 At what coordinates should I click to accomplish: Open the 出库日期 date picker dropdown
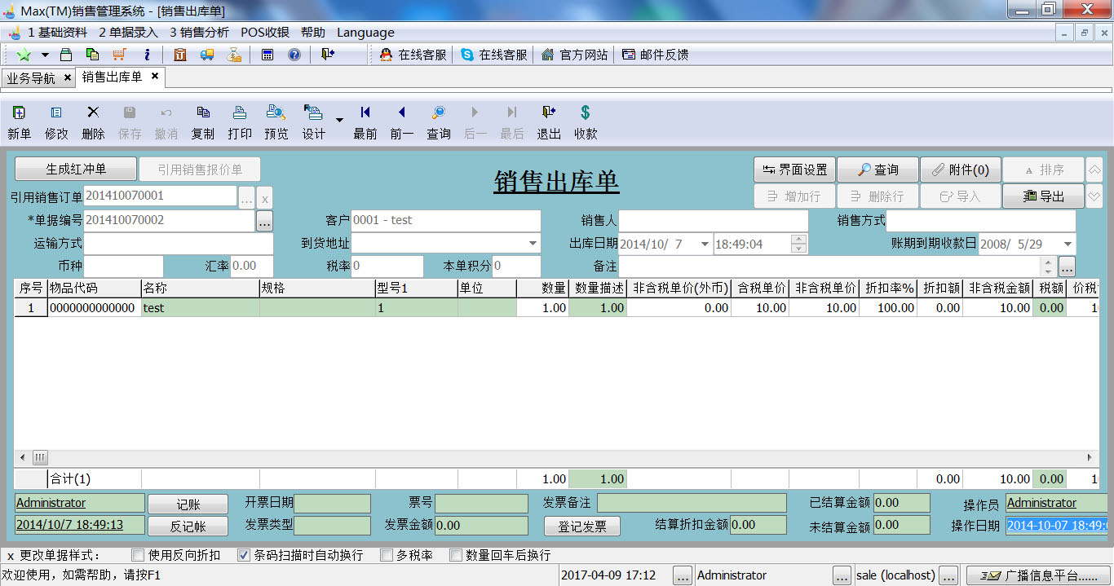(705, 244)
